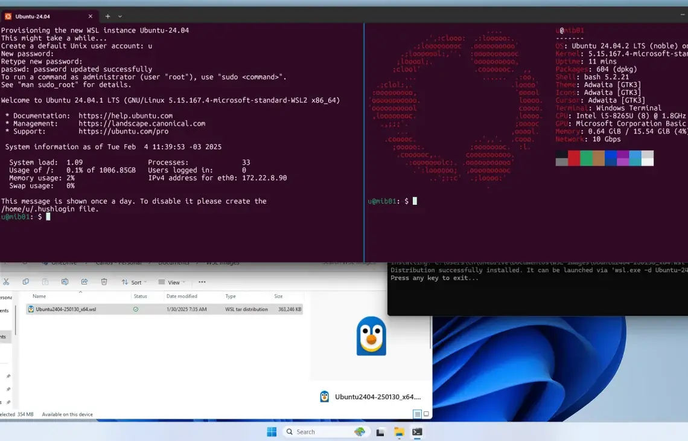688x441 pixels.
Task: Open Task View from the taskbar
Action: click(380, 432)
